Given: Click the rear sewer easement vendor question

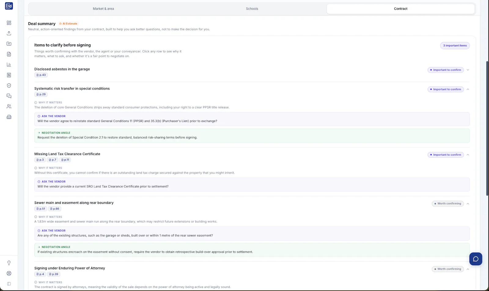Looking at the screenshot, I should point(125,235).
